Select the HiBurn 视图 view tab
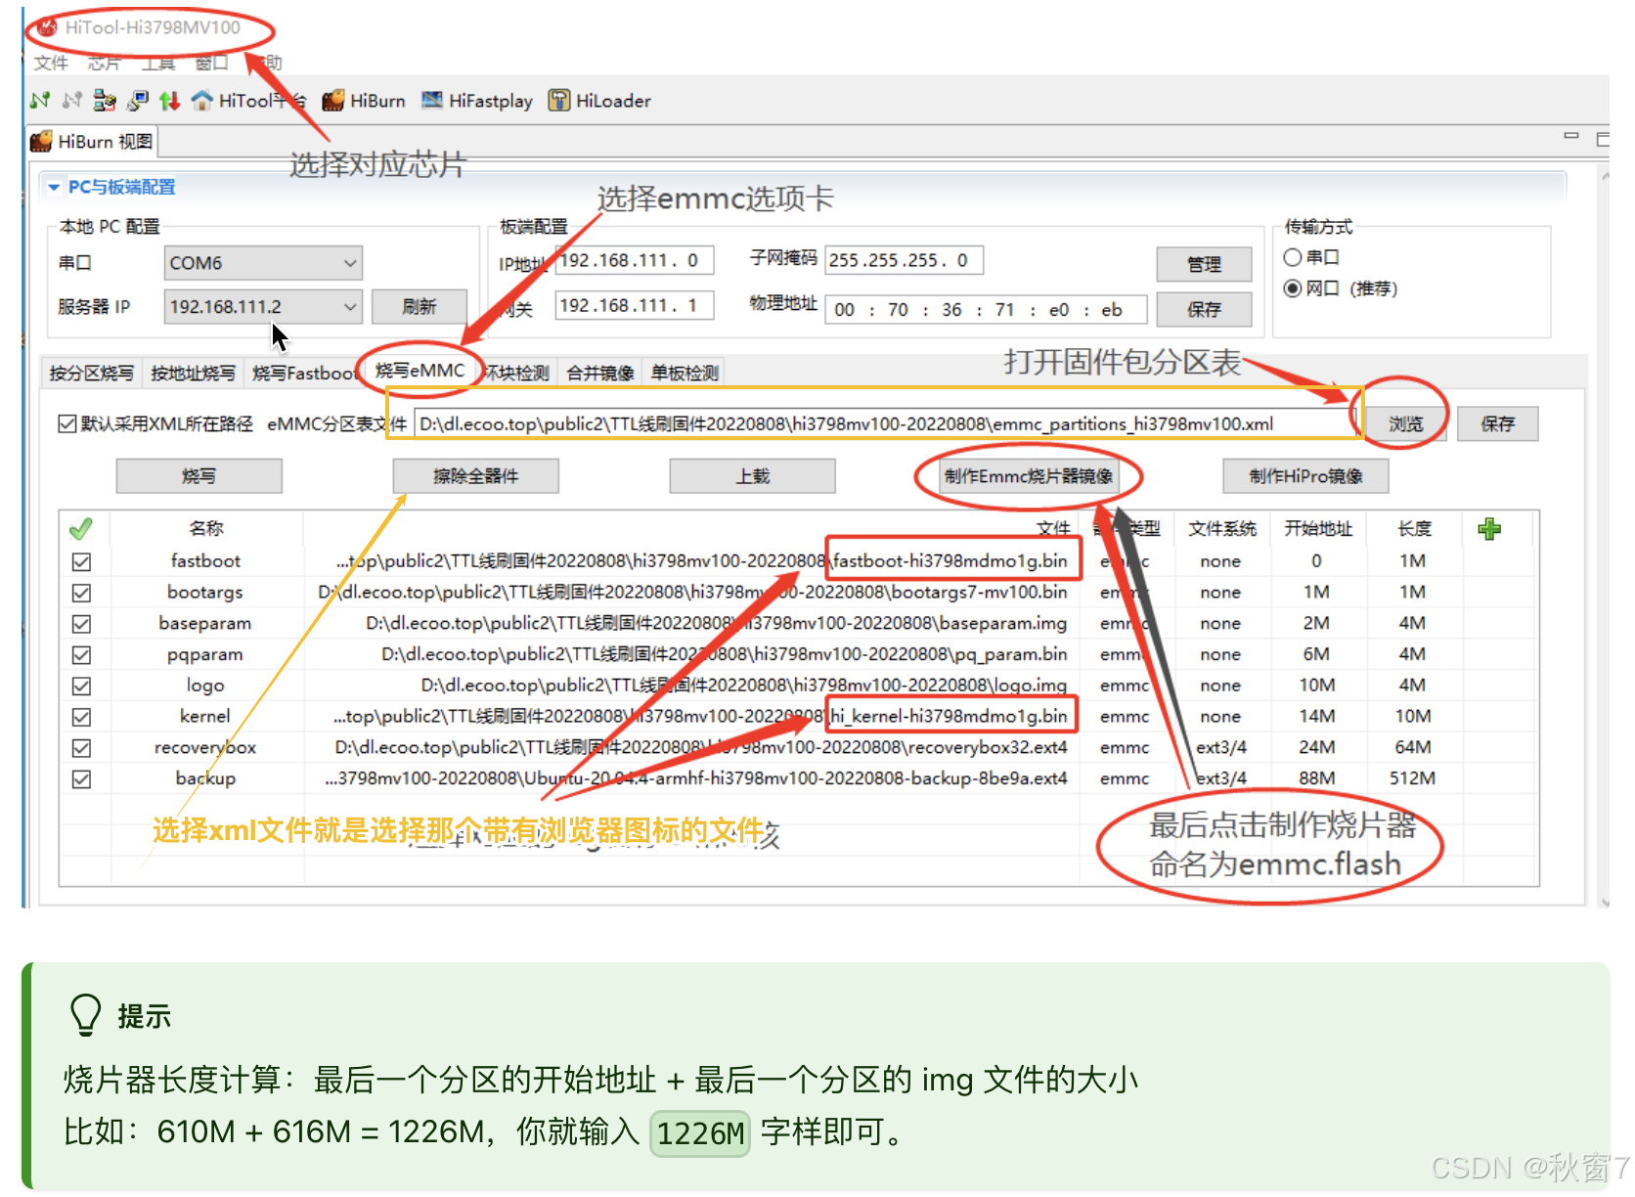1635x1197 pixels. (x=94, y=142)
